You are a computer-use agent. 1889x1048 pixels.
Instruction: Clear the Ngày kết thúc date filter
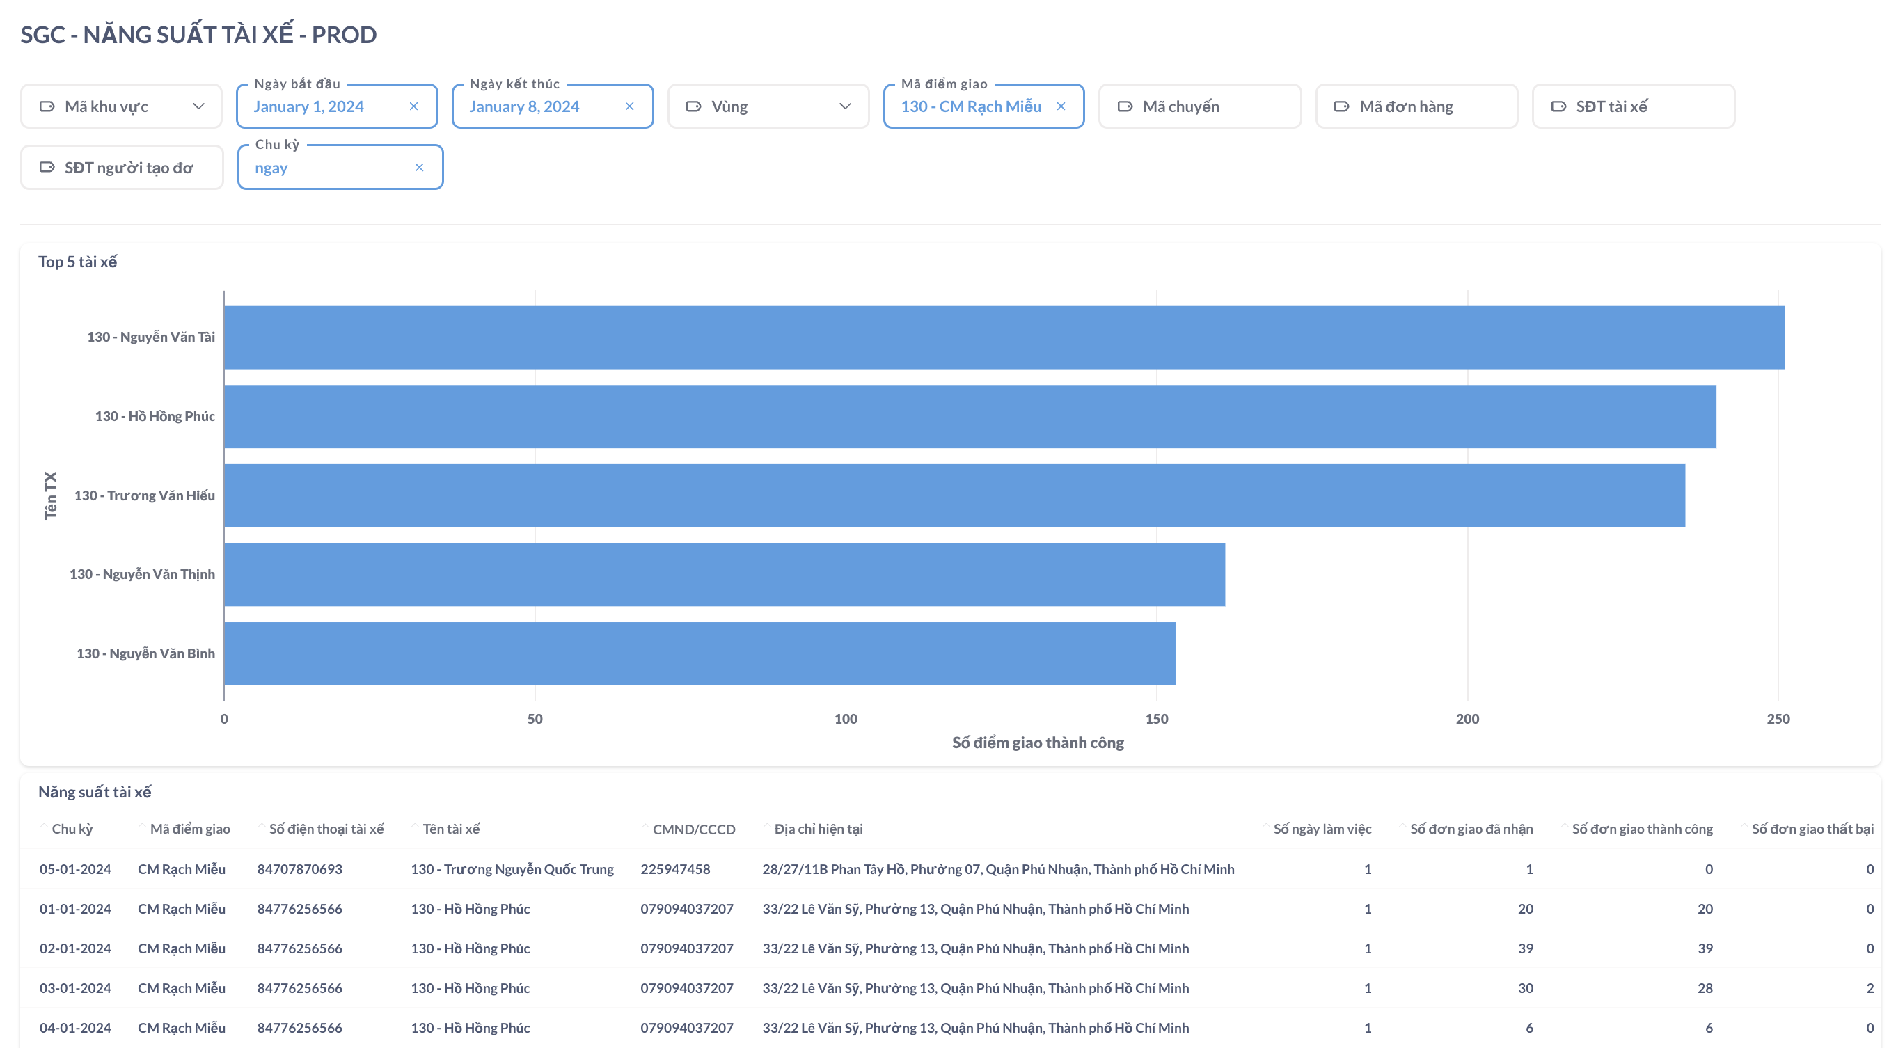click(x=629, y=106)
